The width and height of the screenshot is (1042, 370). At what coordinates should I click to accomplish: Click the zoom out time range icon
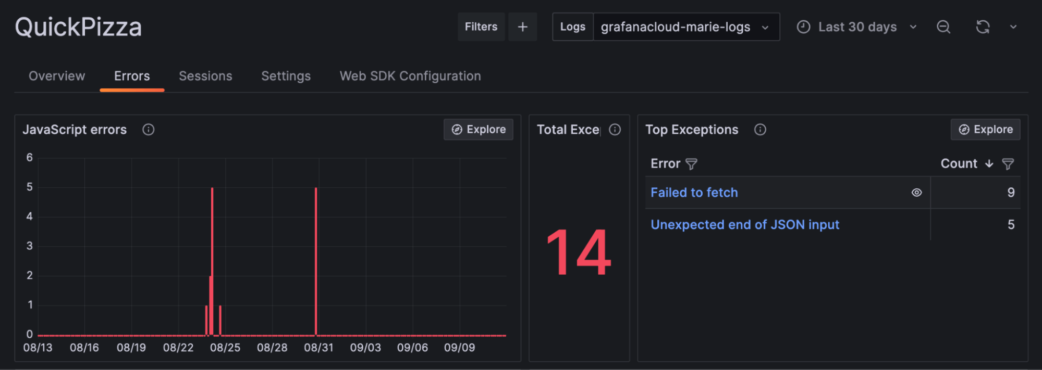coord(943,27)
